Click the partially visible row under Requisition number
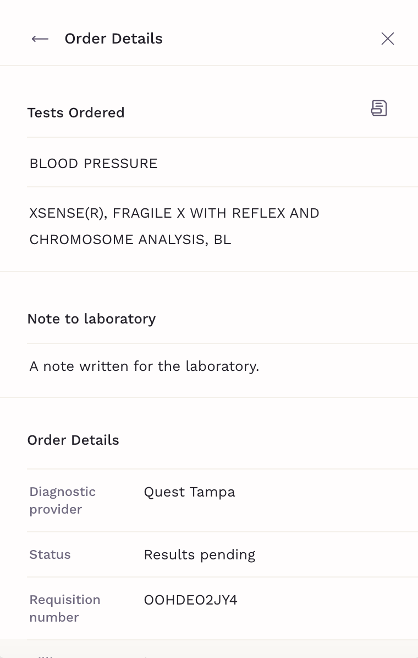Screen dimensions: 418x658 pos(222,650)
